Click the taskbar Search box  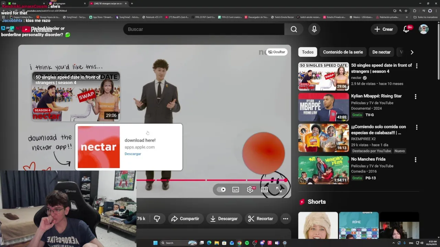(179, 243)
